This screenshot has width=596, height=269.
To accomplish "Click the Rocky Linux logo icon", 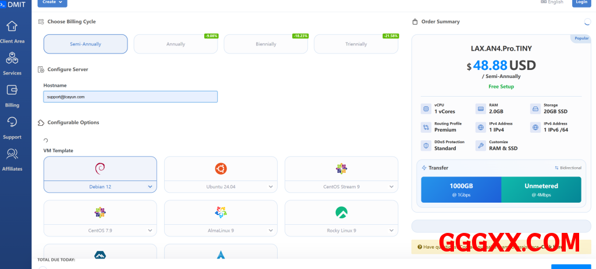I will pos(341,213).
